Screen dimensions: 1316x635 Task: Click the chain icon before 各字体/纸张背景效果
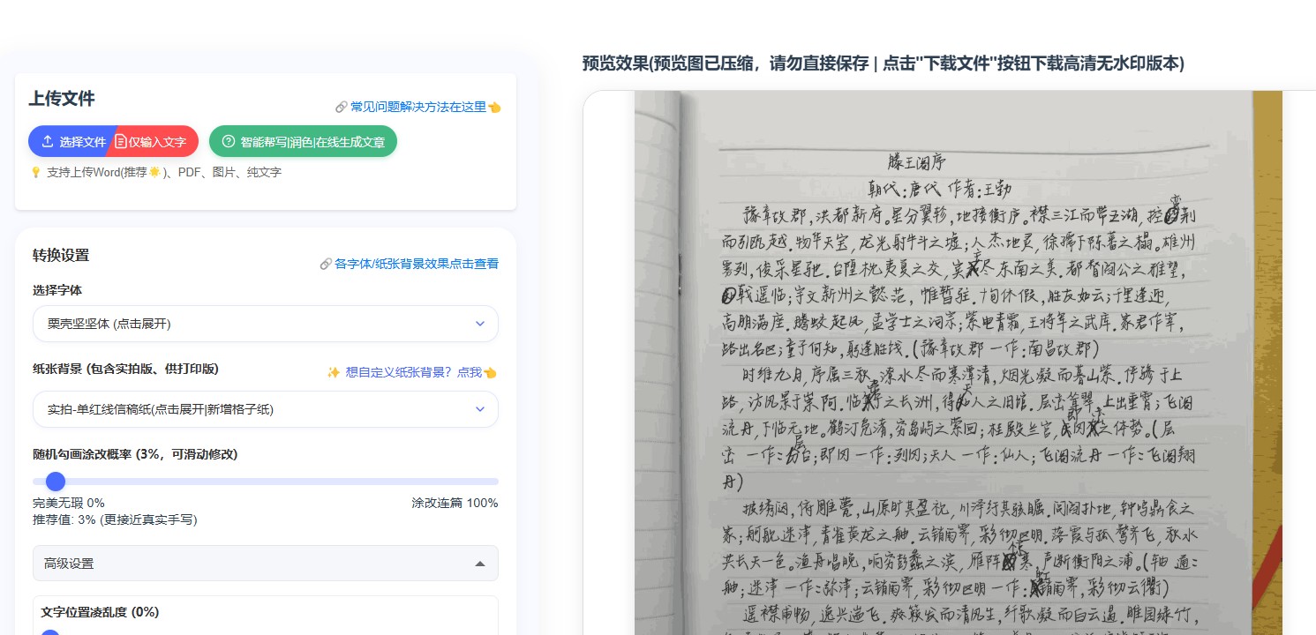click(326, 264)
